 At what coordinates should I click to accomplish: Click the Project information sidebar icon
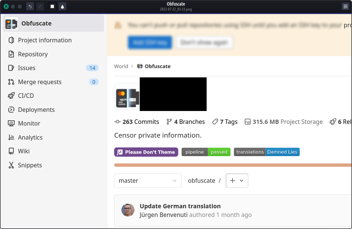click(x=11, y=40)
